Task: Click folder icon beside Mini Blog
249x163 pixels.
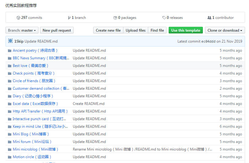Action: click(x=10, y=134)
